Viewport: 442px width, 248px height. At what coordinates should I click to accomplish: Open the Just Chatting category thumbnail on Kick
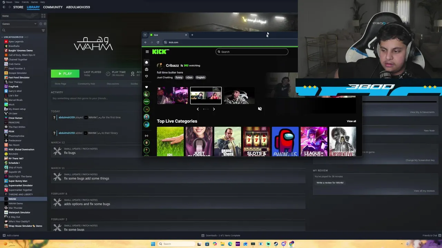(x=199, y=142)
